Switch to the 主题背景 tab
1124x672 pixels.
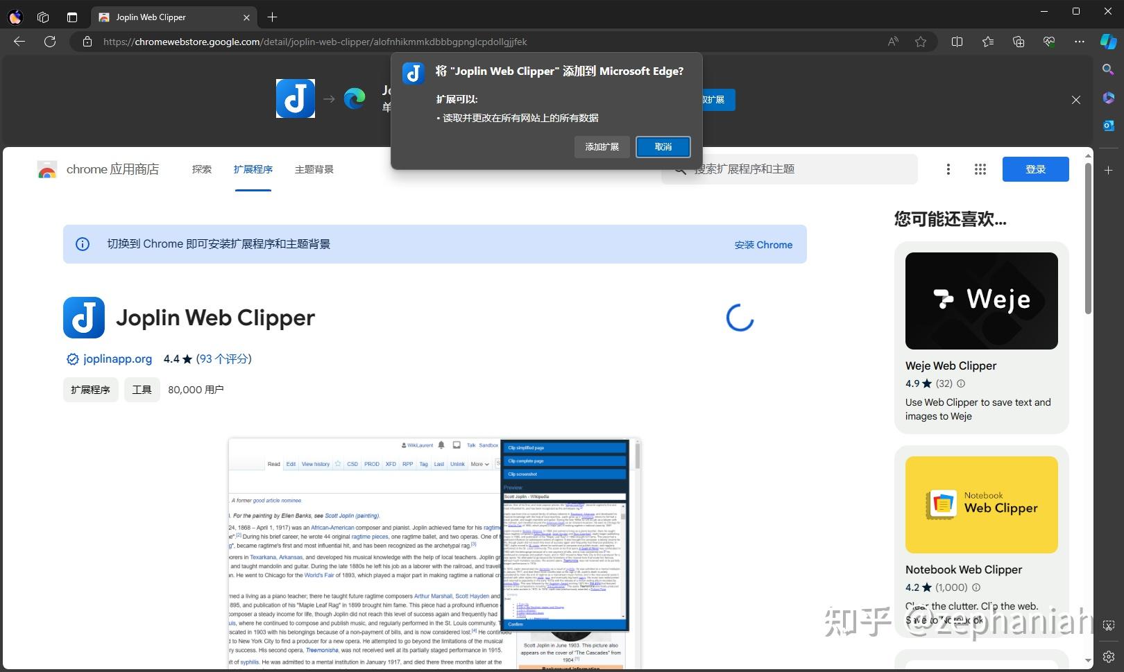314,169
